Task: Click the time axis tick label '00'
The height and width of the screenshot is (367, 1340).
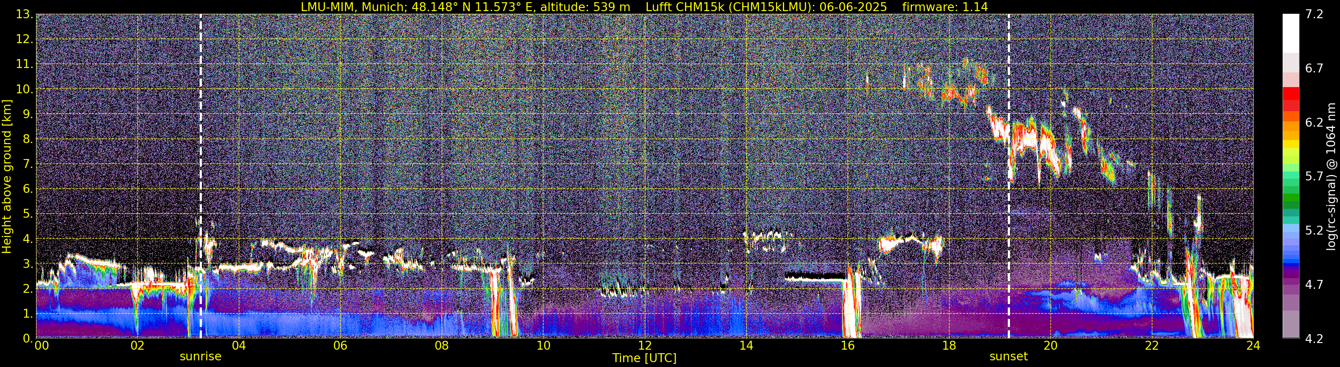Action: [x=42, y=346]
